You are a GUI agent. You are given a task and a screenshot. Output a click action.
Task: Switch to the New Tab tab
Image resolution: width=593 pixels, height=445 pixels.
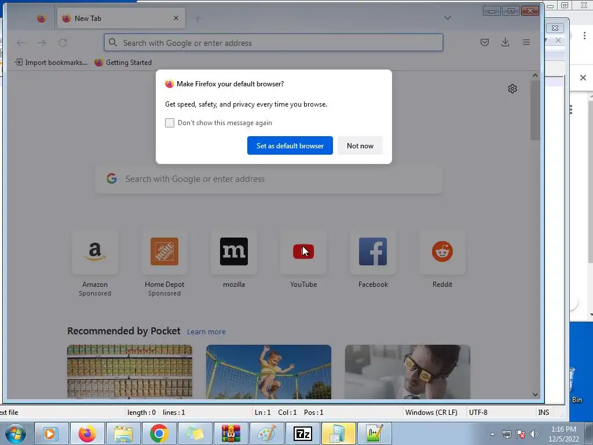121,18
